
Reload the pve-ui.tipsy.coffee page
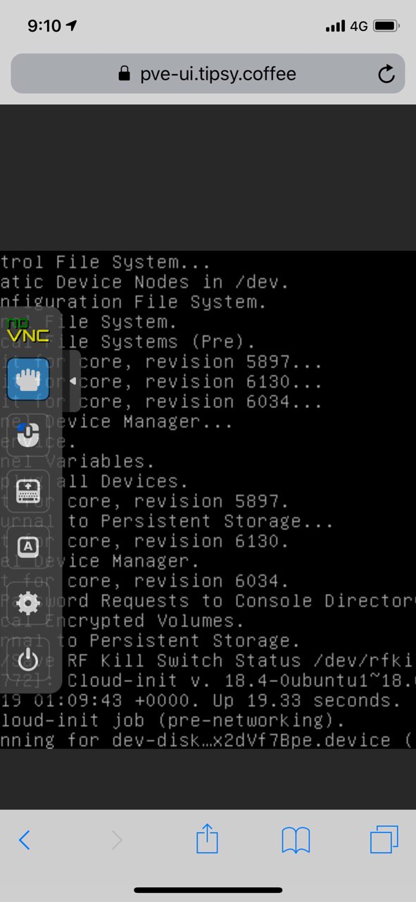pos(386,74)
